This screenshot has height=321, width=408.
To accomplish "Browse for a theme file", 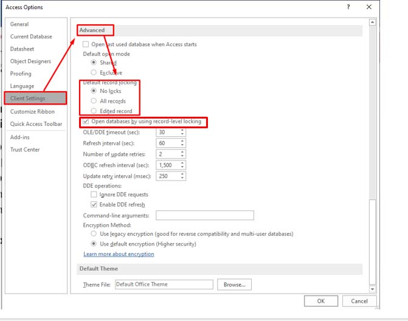I will click(234, 285).
